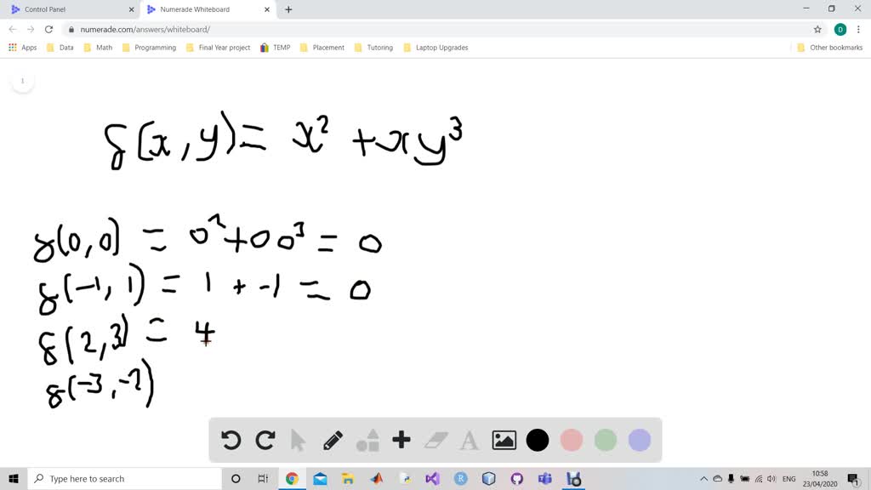871x490 pixels.
Task: Open the Math bookmark folder
Action: pos(98,48)
